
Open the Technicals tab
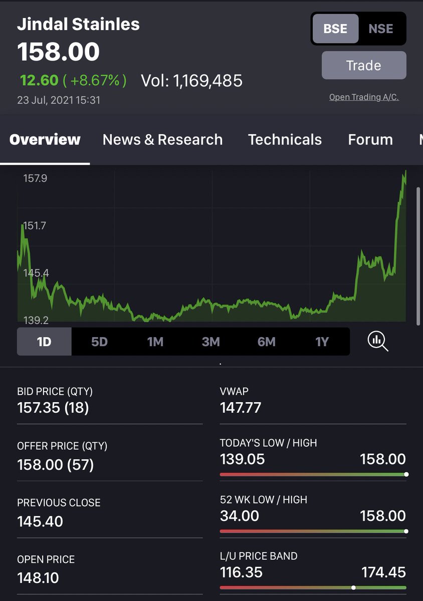(285, 139)
